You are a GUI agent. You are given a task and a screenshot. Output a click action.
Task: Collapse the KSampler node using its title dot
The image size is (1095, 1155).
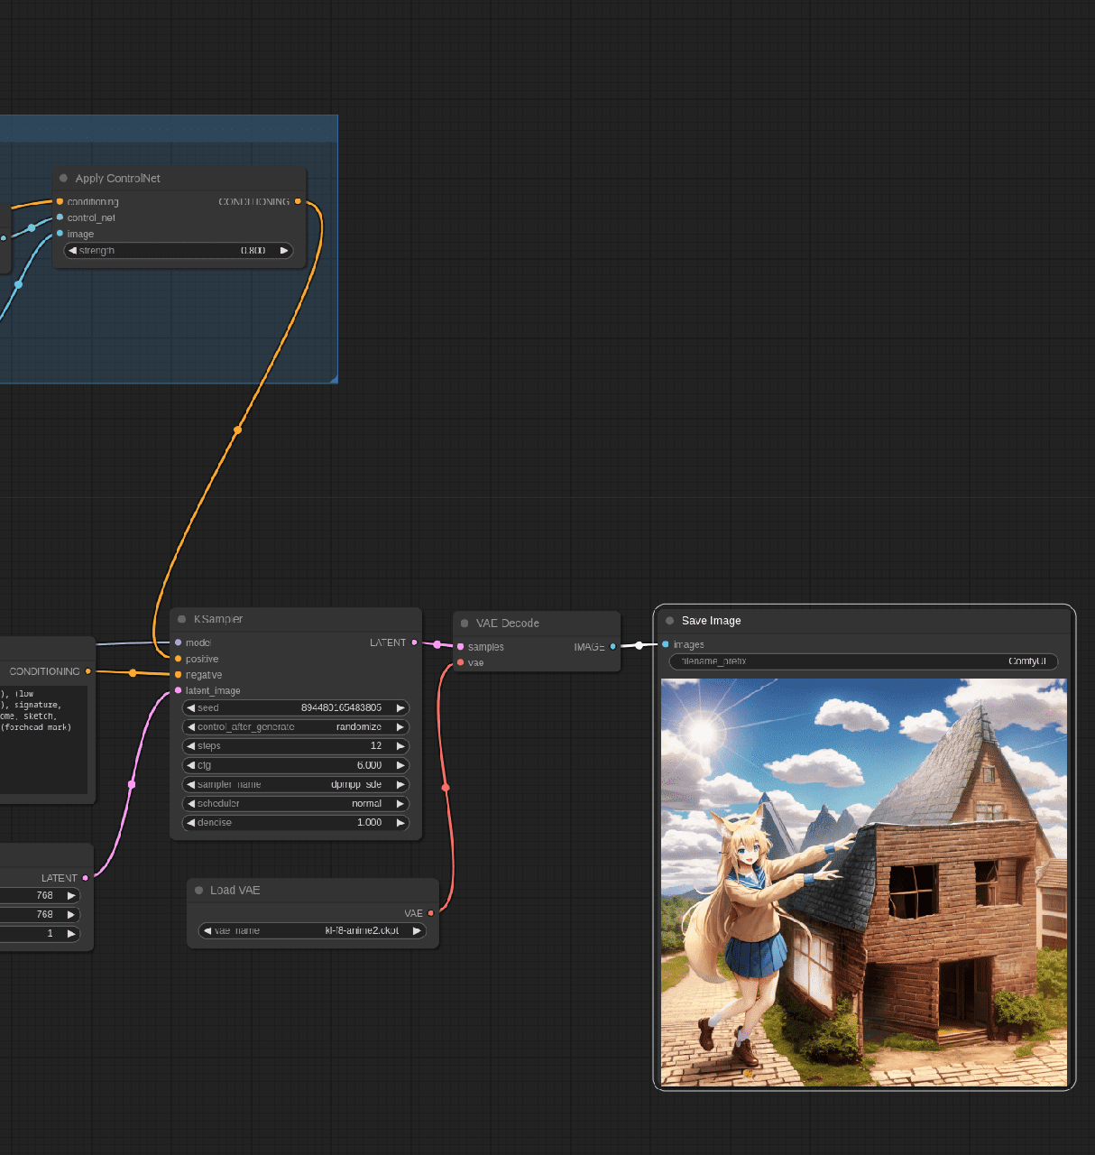pyautogui.click(x=181, y=619)
